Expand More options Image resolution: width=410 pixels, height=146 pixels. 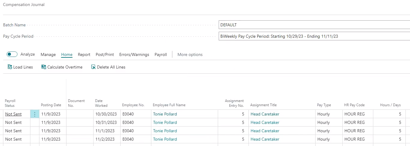click(x=190, y=54)
